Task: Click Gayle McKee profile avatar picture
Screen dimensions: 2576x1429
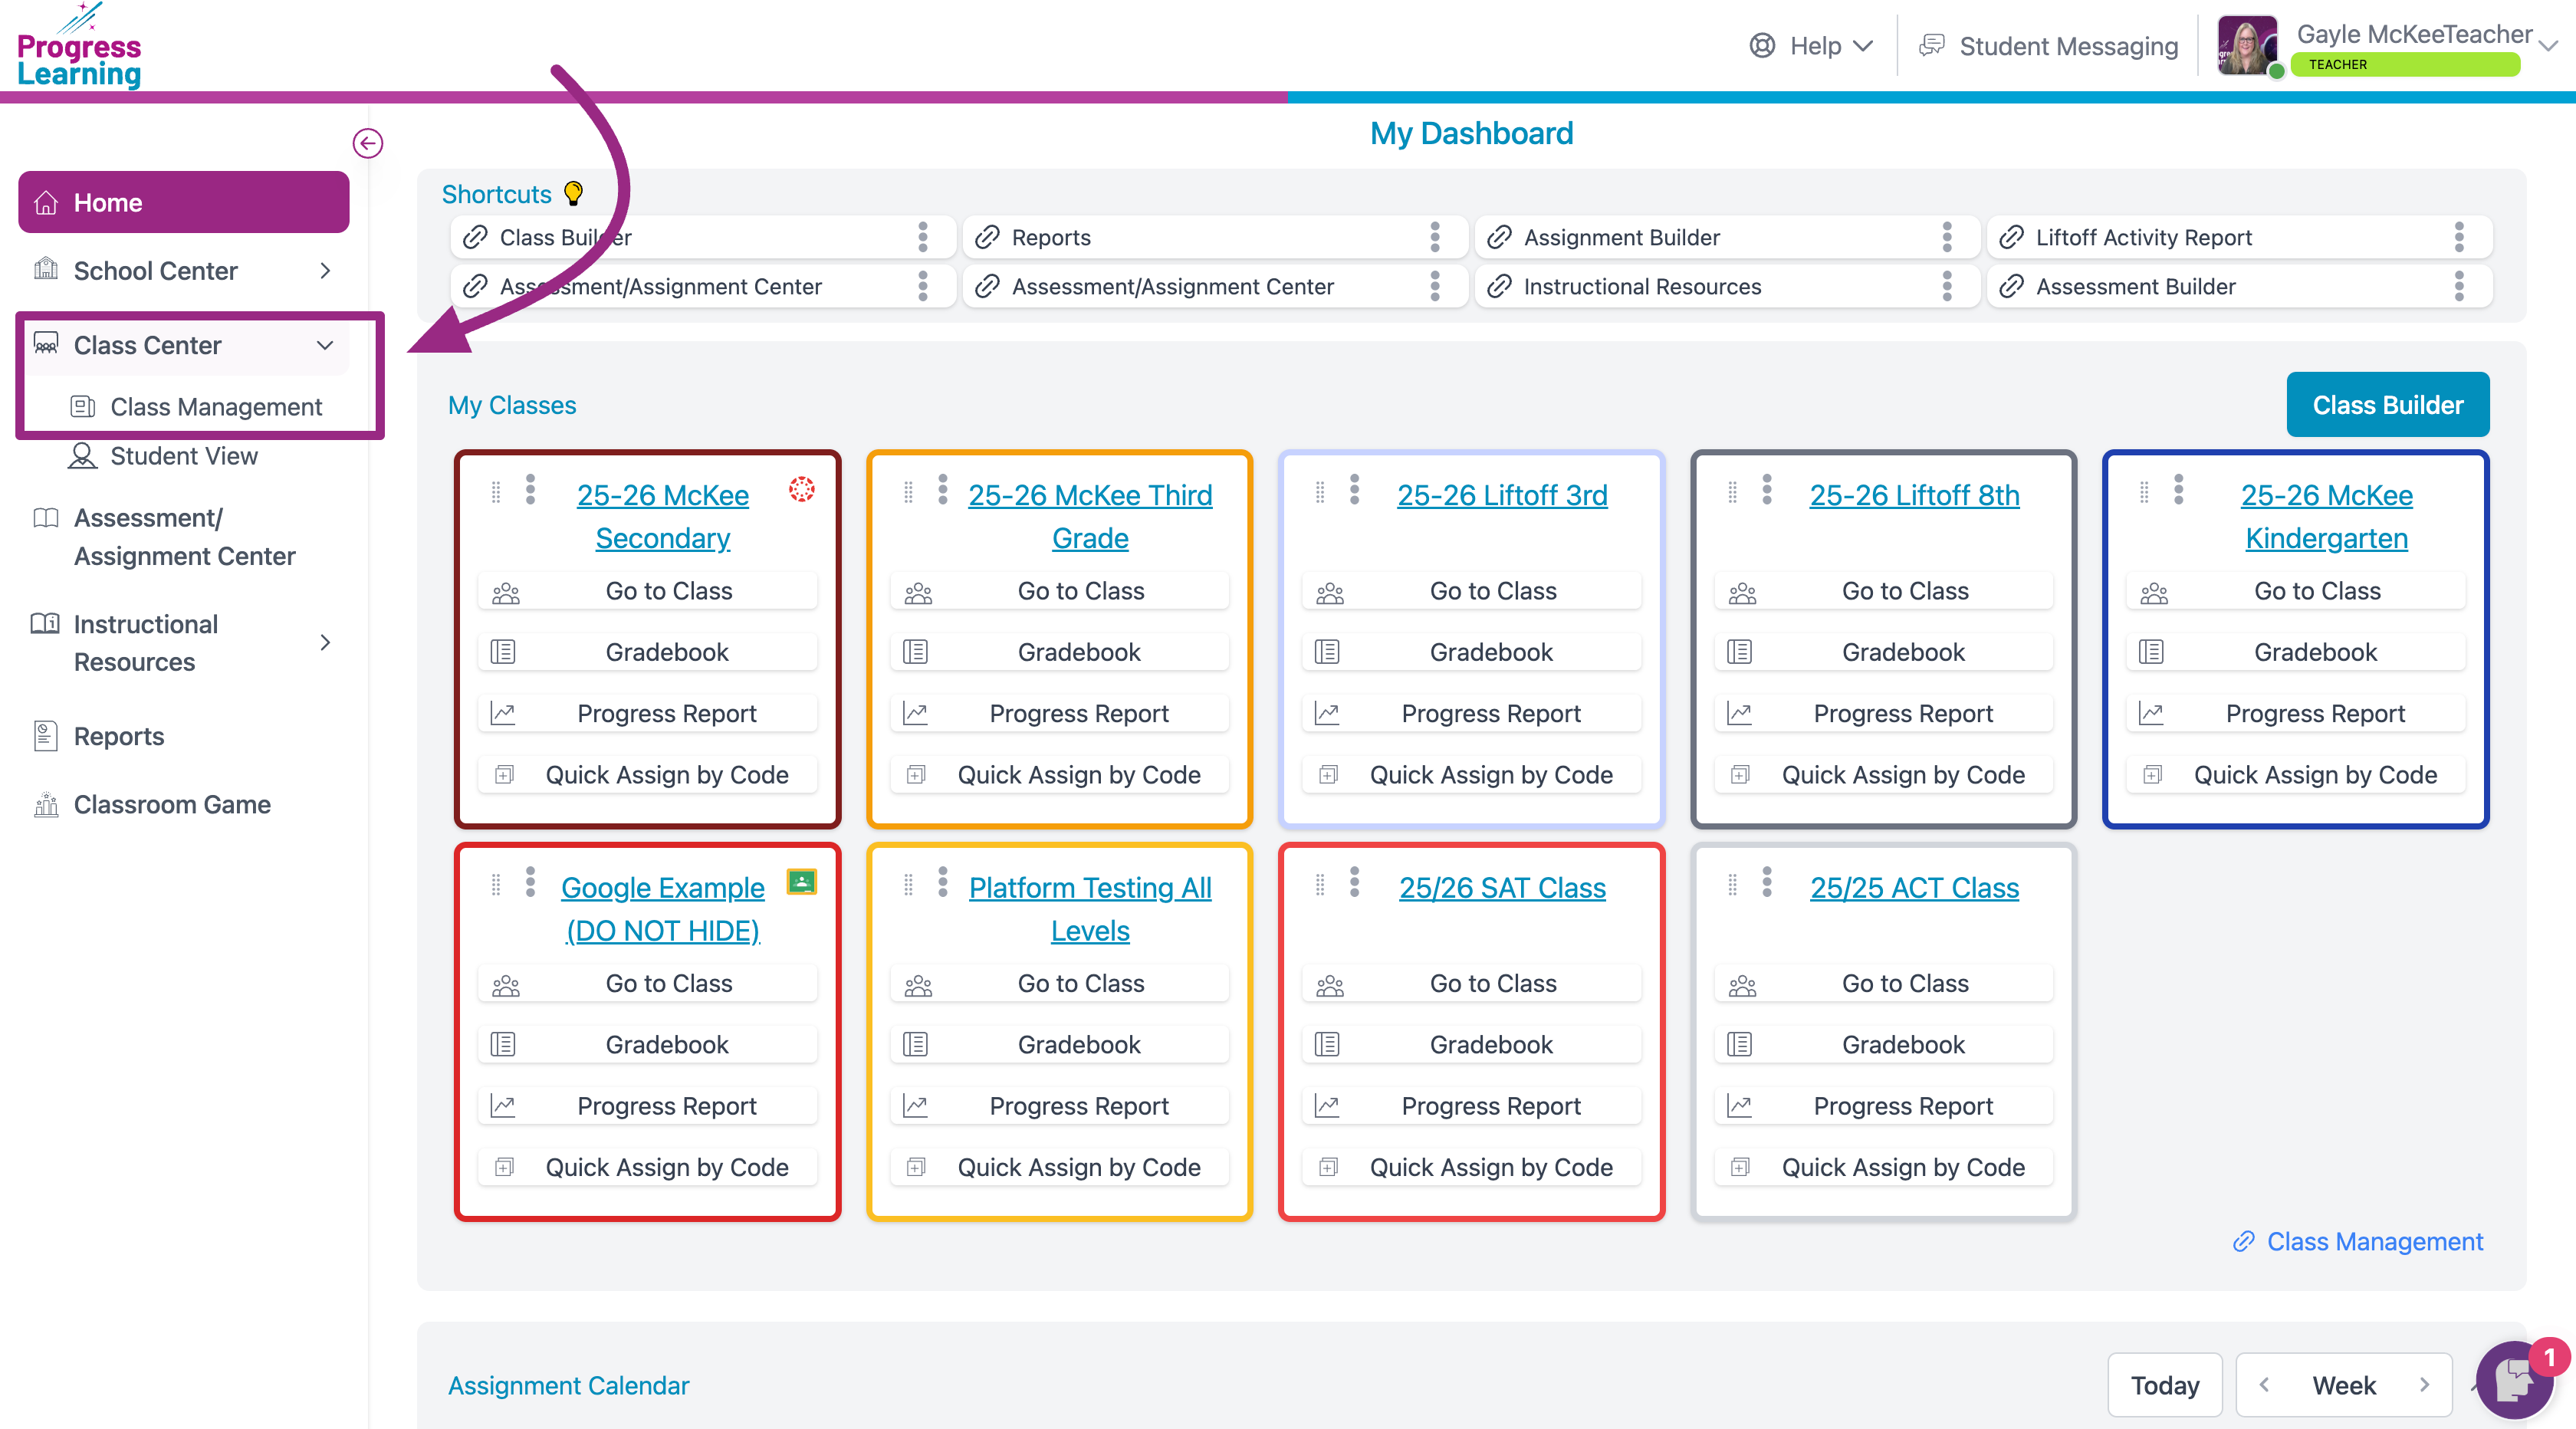Action: point(2247,46)
